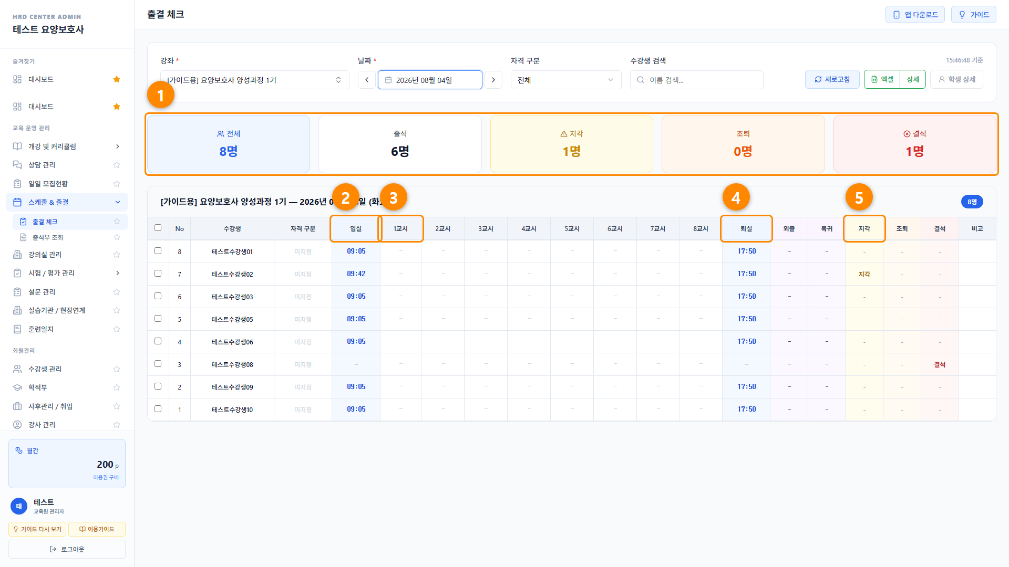Expand 시험 / 평가 관리 menu
Screen dimensions: 1009x567
[x=67, y=273]
